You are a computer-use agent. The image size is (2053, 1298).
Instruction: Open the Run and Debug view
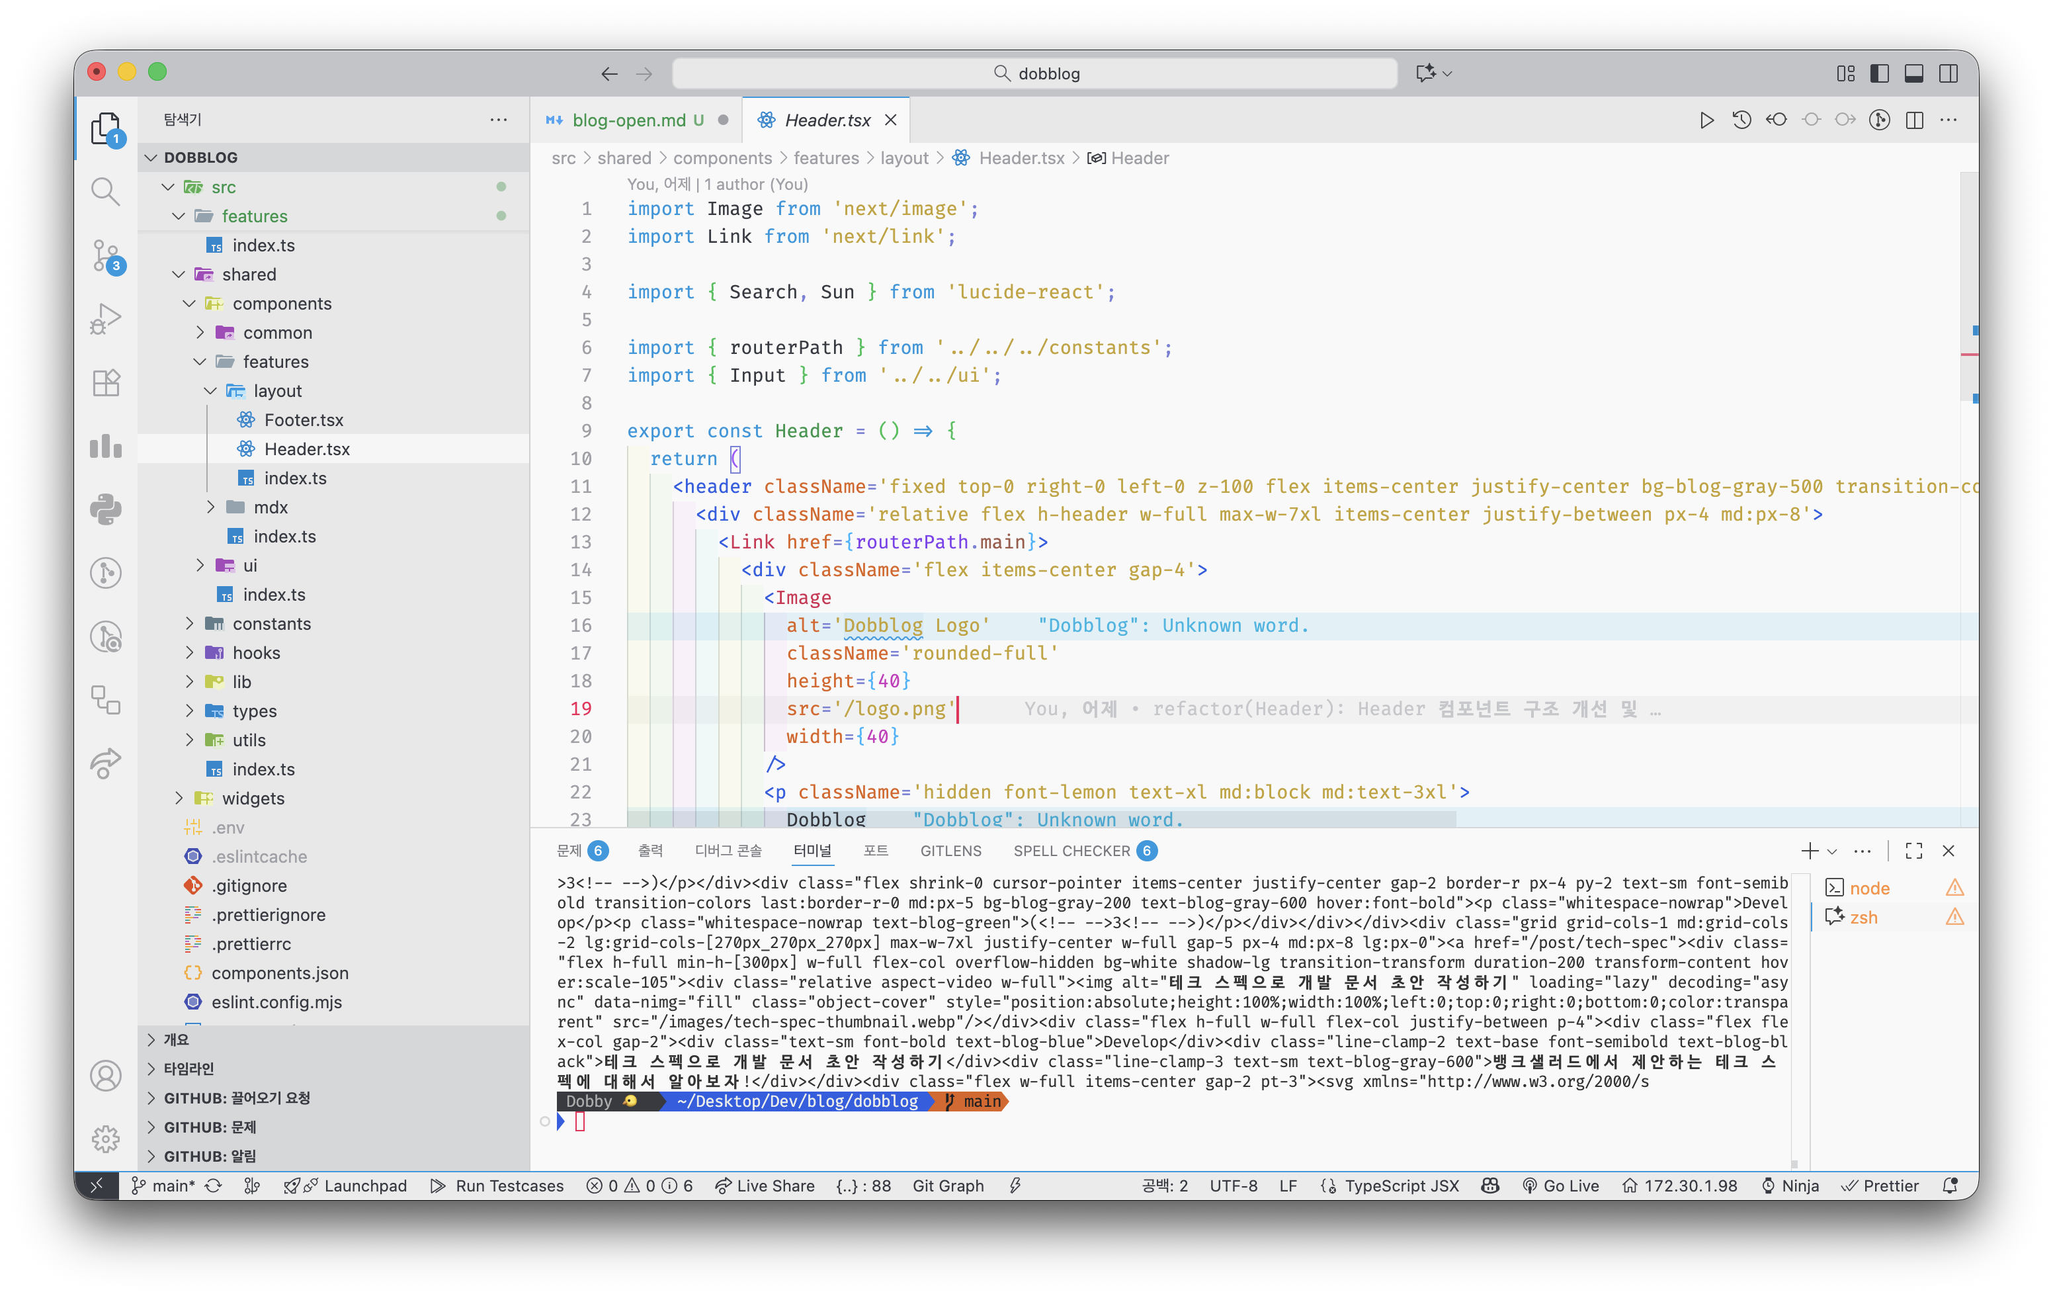[106, 319]
